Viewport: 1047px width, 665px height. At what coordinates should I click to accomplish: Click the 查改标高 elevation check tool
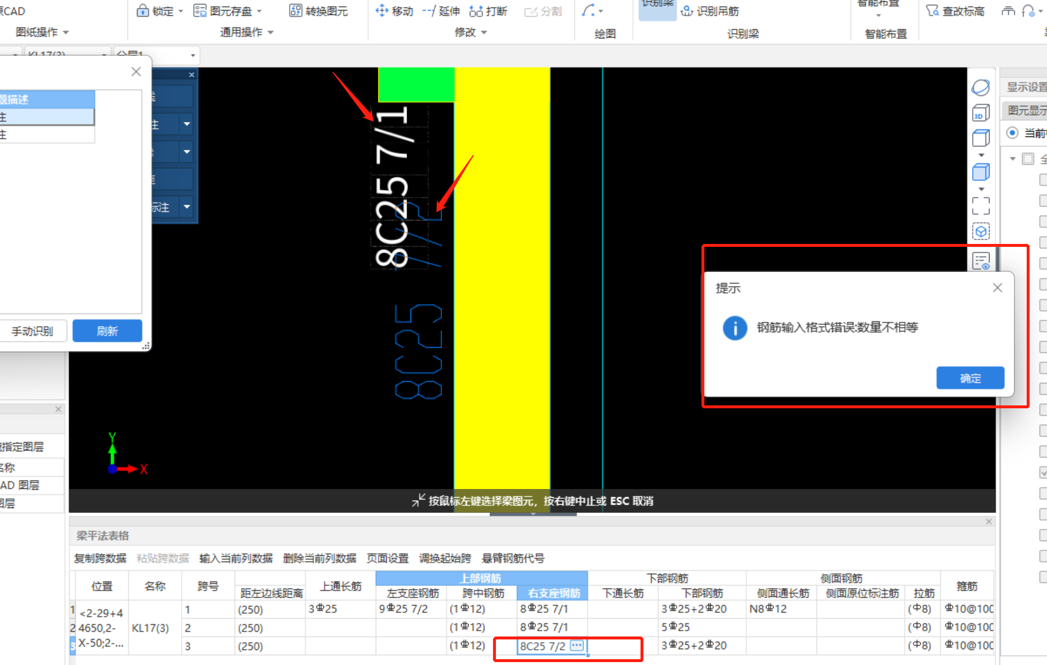(955, 11)
